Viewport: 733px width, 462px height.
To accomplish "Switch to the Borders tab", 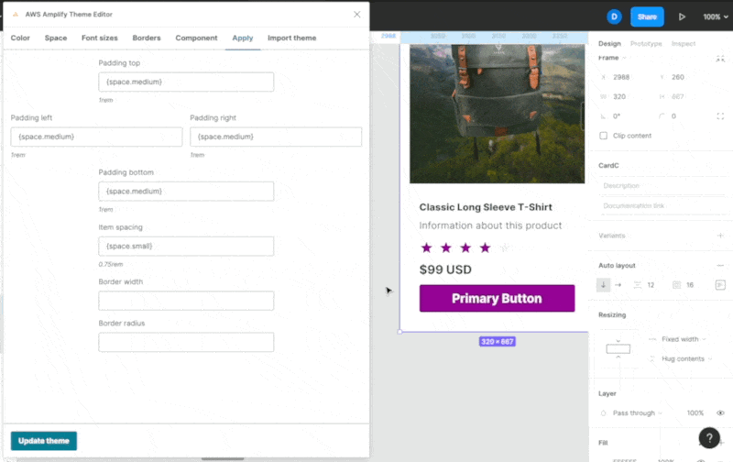I will click(147, 38).
